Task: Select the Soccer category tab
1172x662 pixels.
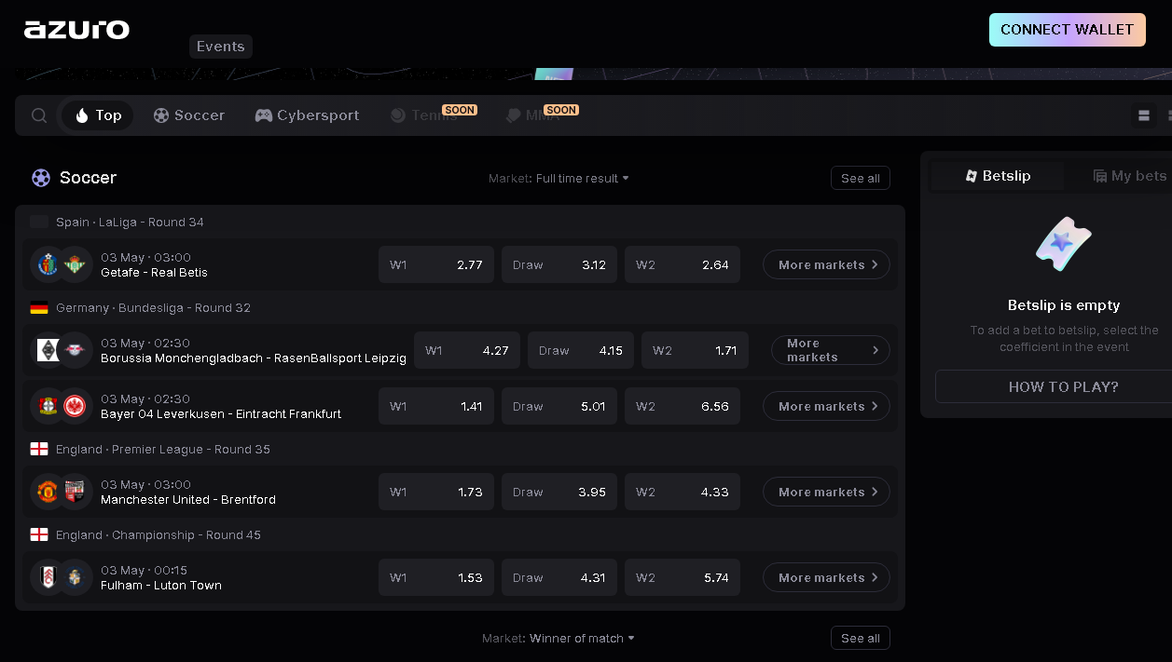Action: 189,115
